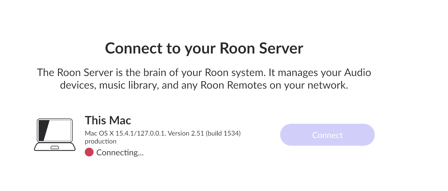This screenshot has width=448, height=191.
Task: Click the Connect button
Action: tap(327, 135)
